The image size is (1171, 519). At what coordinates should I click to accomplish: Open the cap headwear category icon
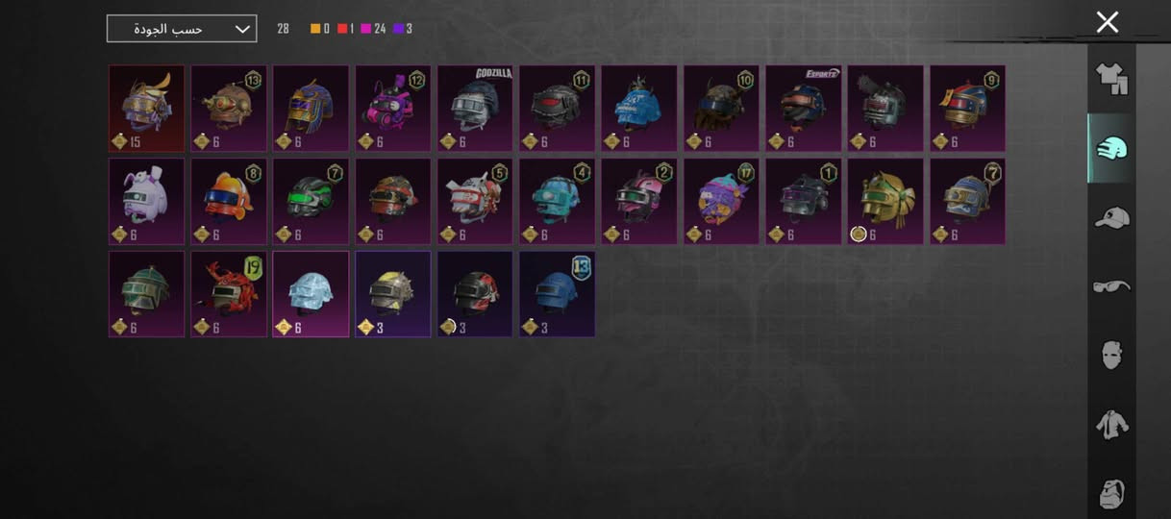[1111, 218]
